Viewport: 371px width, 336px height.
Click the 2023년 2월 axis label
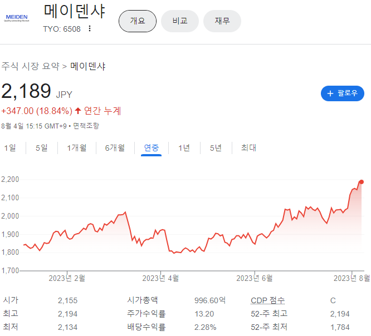coord(67,278)
